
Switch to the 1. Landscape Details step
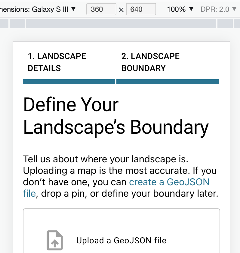click(57, 62)
